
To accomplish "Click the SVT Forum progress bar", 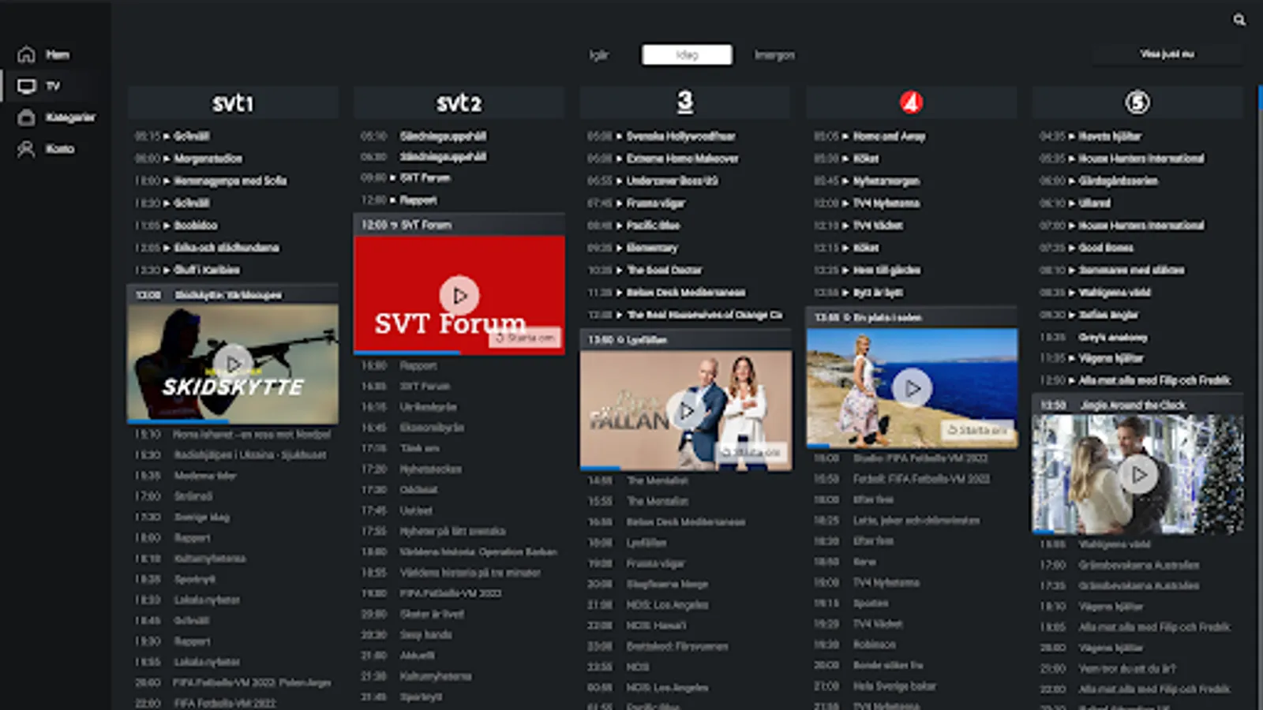I will pyautogui.click(x=459, y=352).
